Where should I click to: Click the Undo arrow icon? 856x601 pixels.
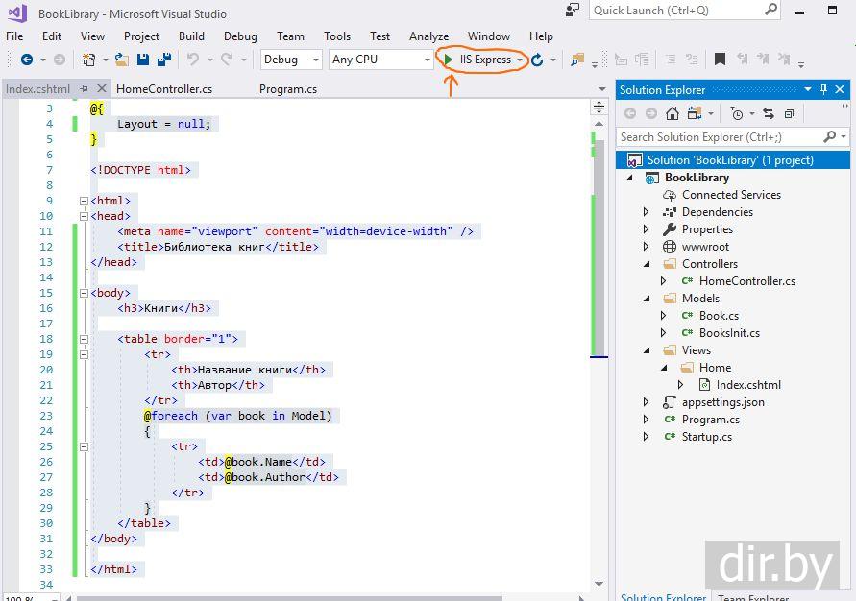pyautogui.click(x=193, y=60)
